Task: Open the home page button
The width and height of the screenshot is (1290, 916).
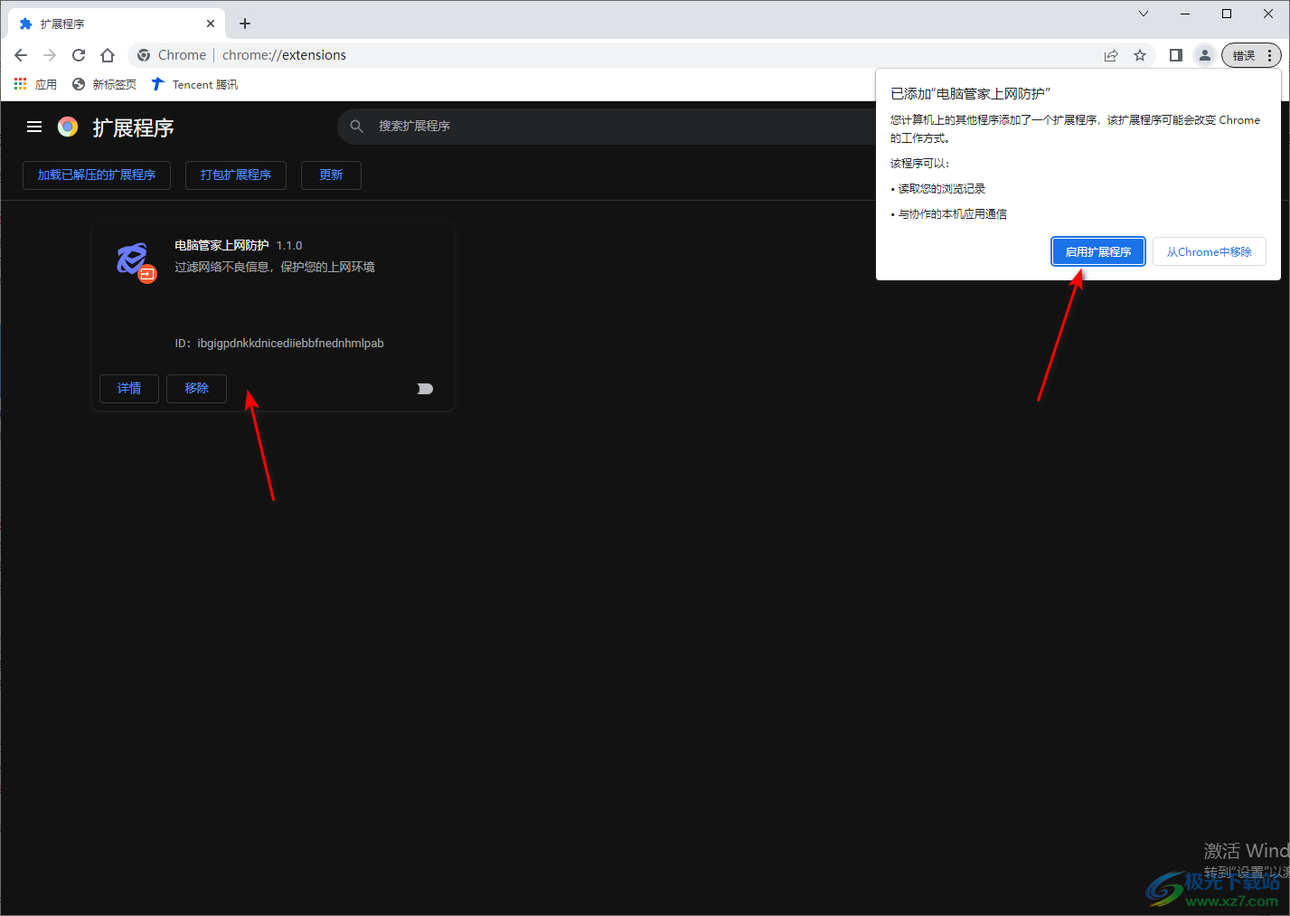Action: [108, 55]
